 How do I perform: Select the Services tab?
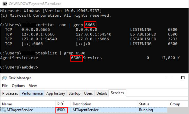click(x=117, y=93)
